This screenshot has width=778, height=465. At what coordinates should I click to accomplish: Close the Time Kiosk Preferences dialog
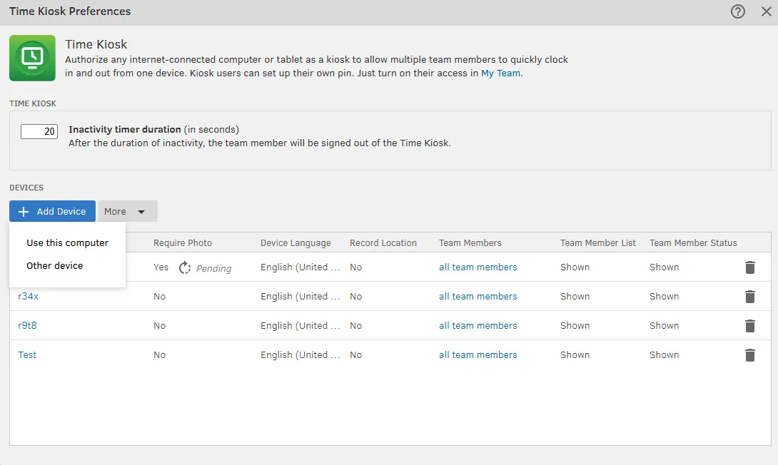pos(766,11)
